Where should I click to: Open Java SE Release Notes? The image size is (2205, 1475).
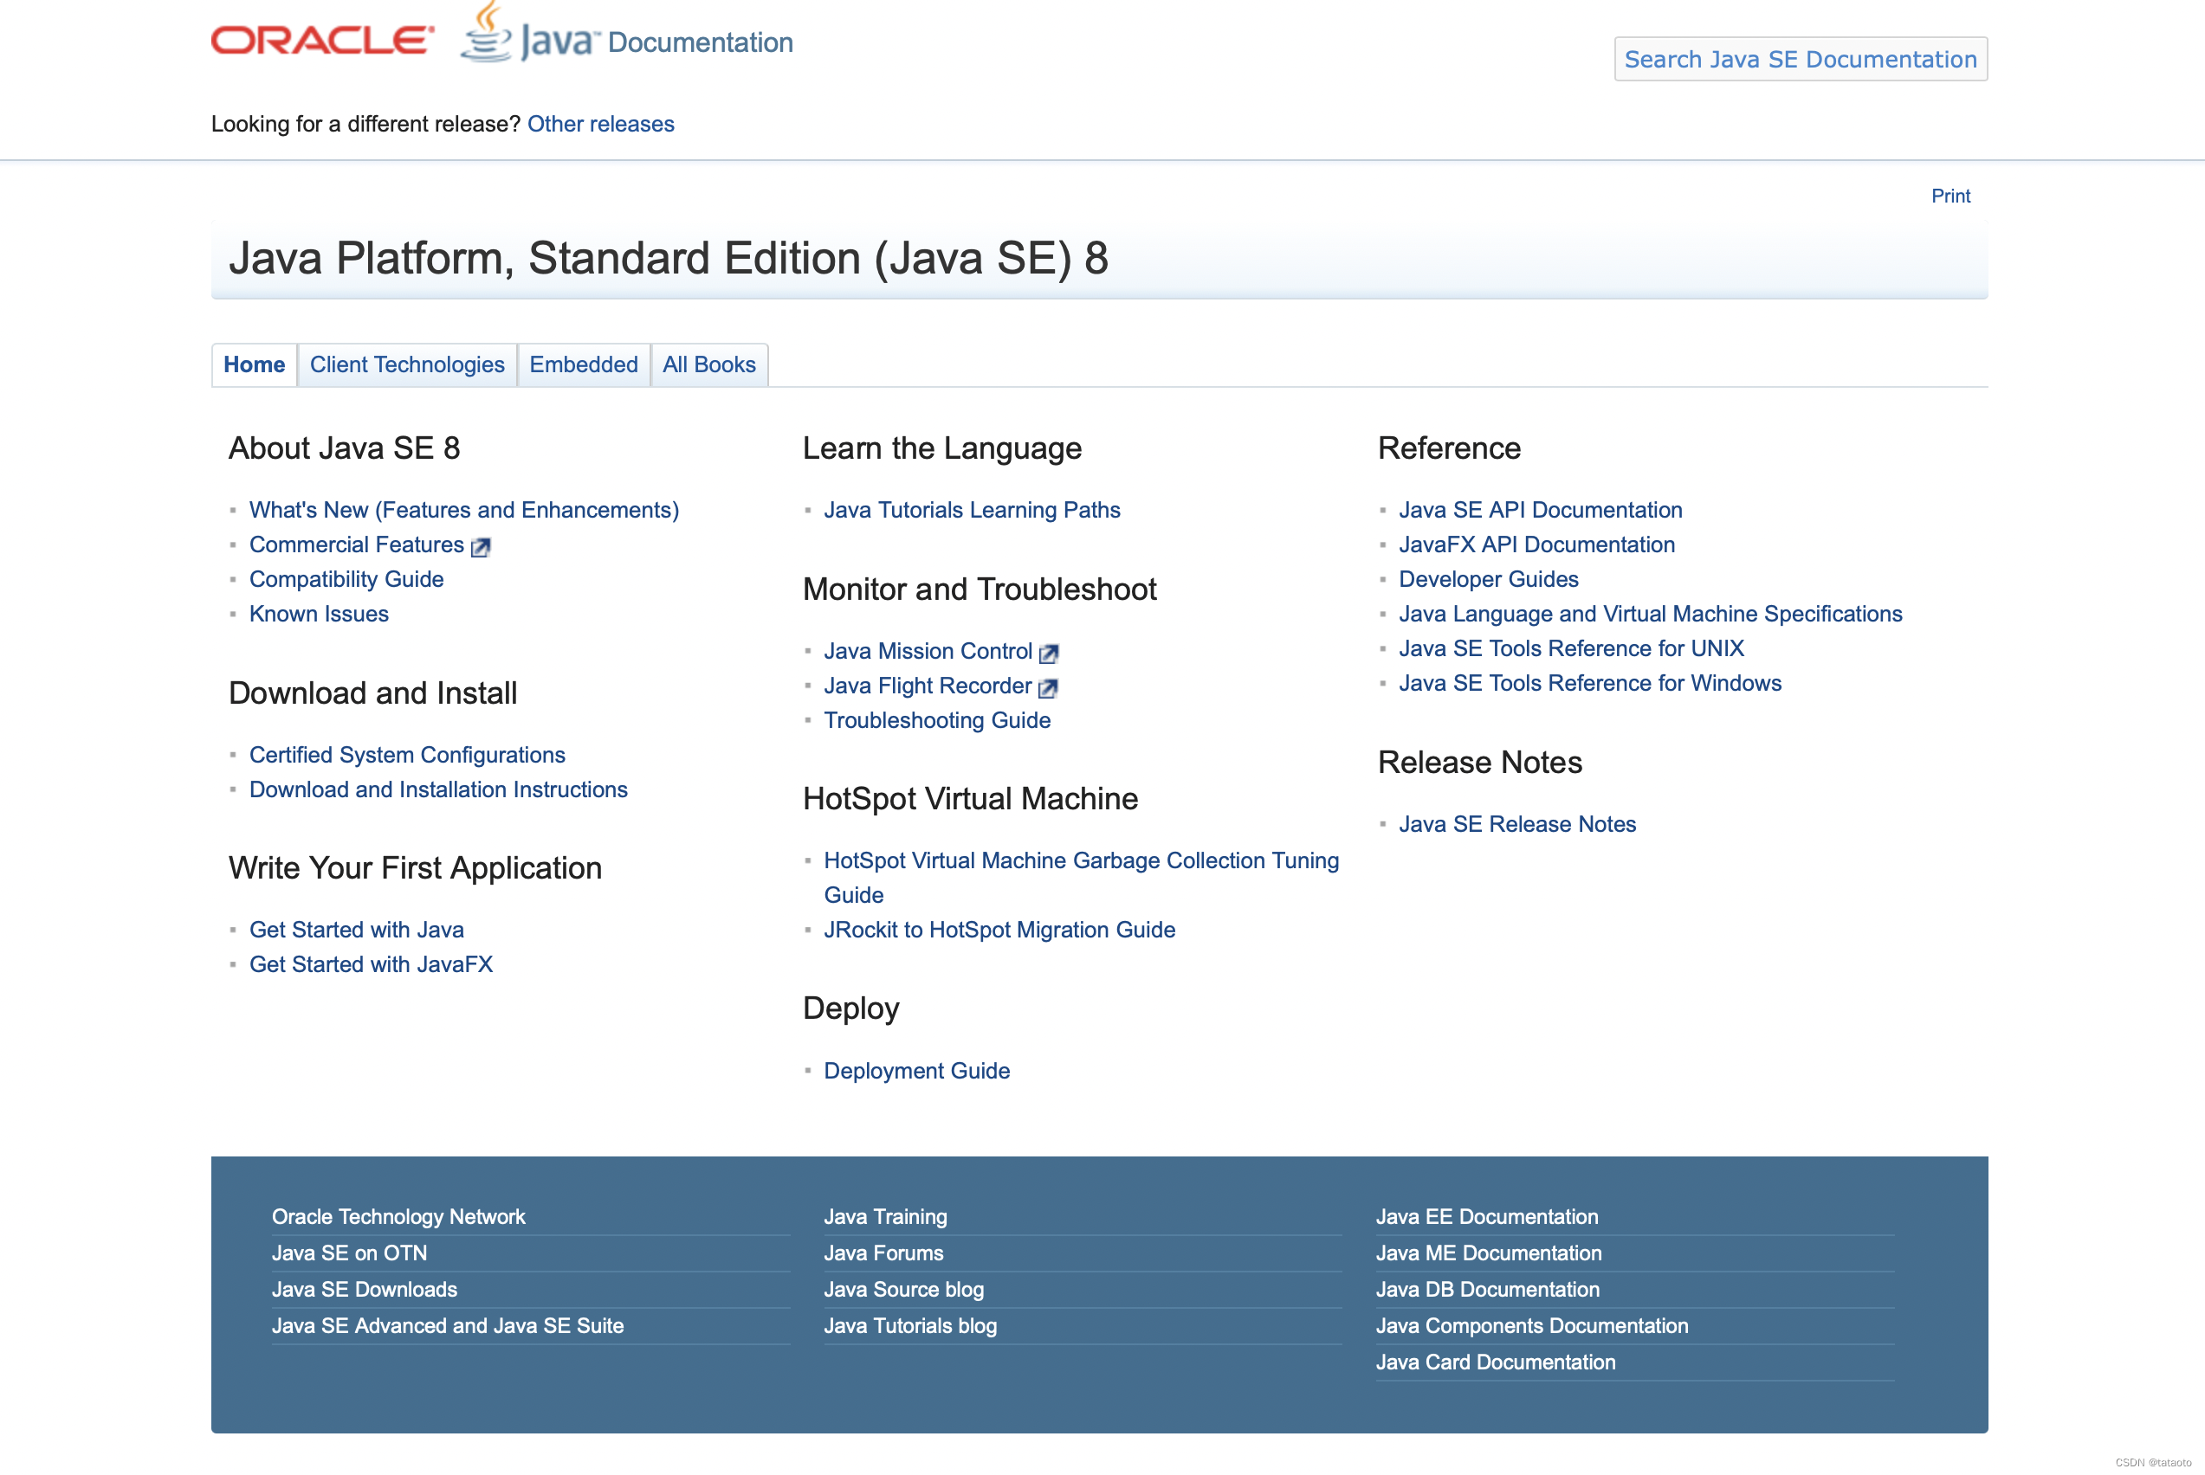1517,825
